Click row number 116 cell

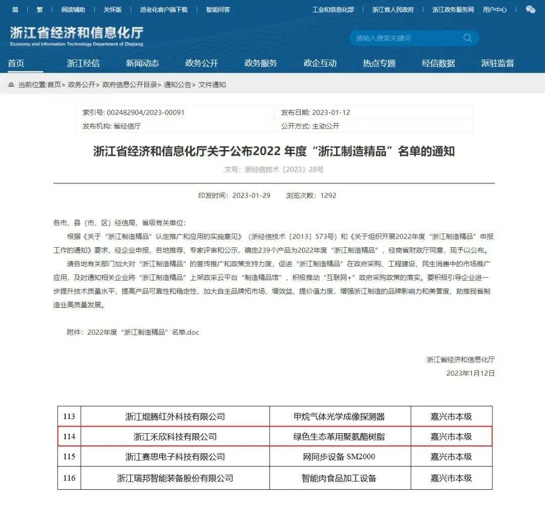[69, 478]
